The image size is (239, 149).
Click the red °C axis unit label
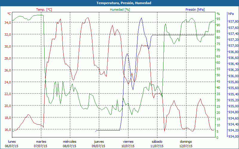point(9,14)
